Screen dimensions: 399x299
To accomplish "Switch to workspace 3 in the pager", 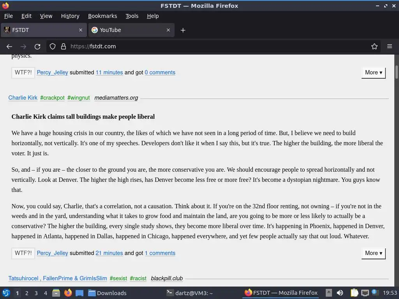I will pos(36,293).
